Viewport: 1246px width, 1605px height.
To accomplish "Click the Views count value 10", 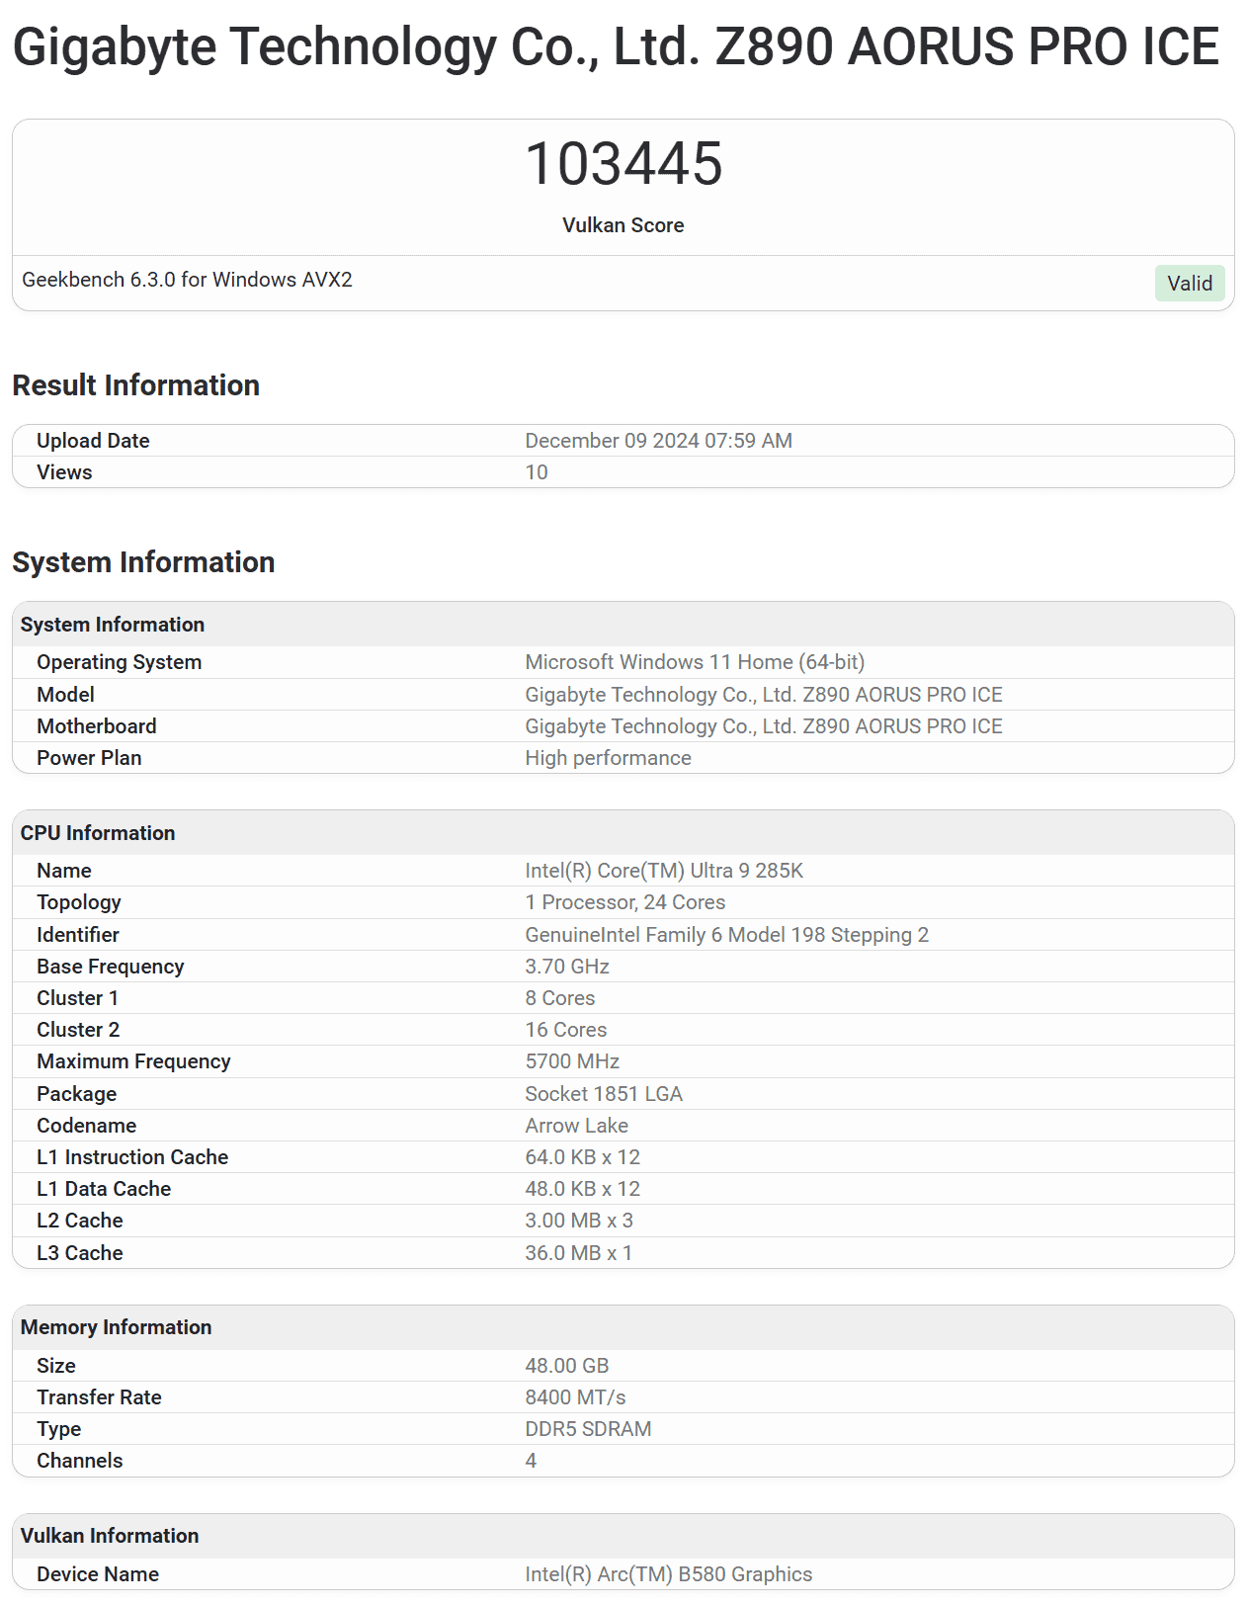I will 537,472.
